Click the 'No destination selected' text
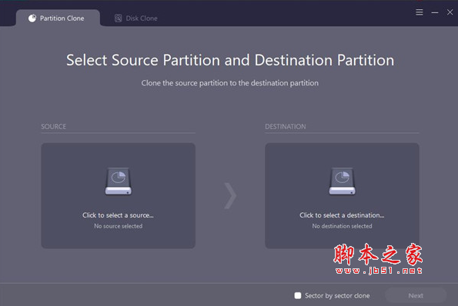This screenshot has width=458, height=306. [x=342, y=226]
